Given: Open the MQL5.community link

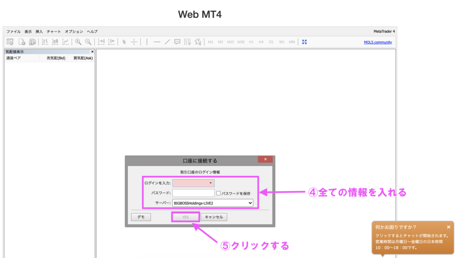Looking at the screenshot, I should coord(378,42).
